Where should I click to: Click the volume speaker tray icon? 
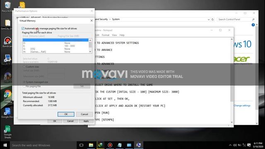(235, 145)
